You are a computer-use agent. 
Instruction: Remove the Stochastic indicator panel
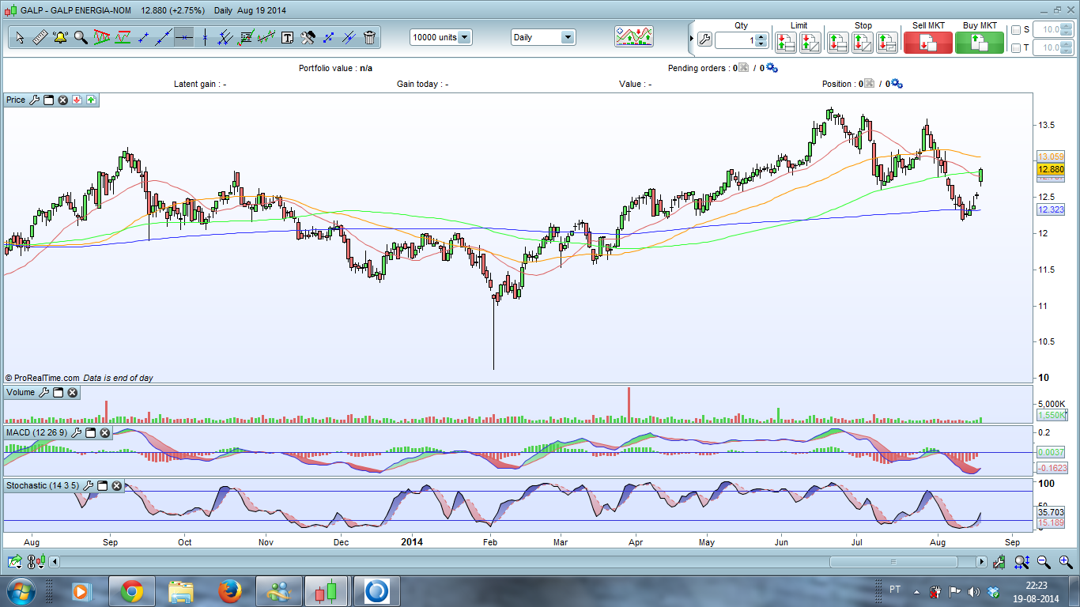117,485
